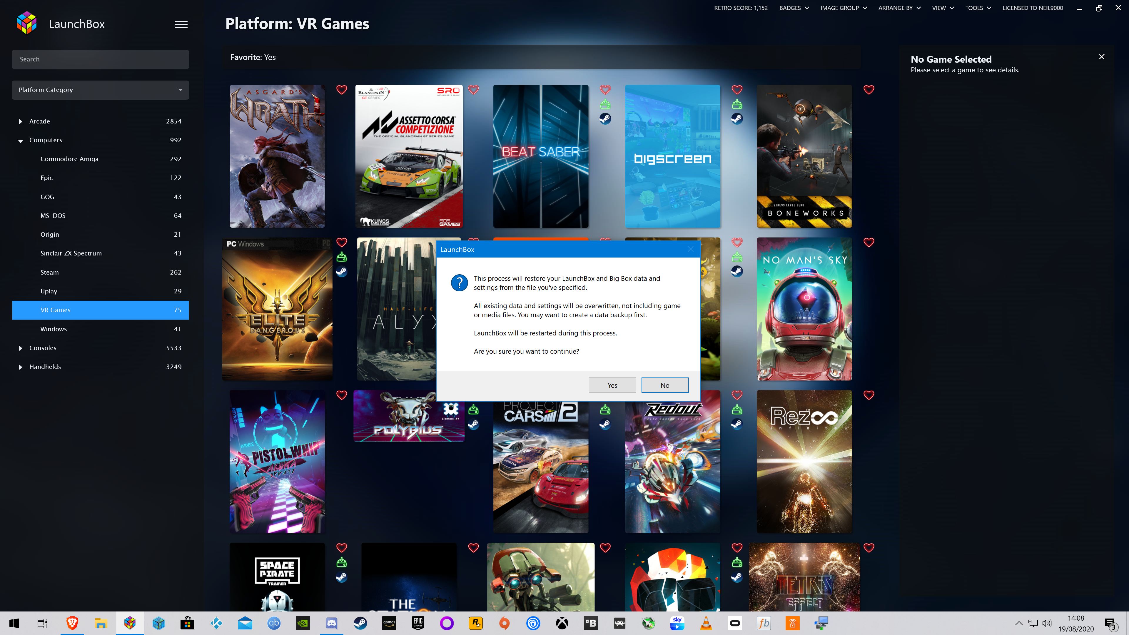This screenshot has width=1129, height=635.
Task: Open Steam from the taskbar
Action: 360,623
